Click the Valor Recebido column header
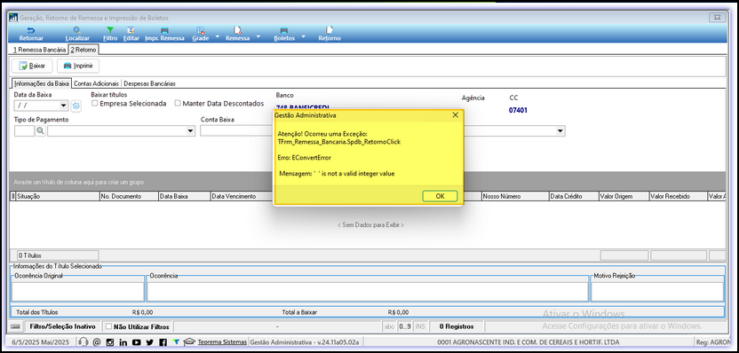Screen dimensions: 739x353 [x=679, y=196]
